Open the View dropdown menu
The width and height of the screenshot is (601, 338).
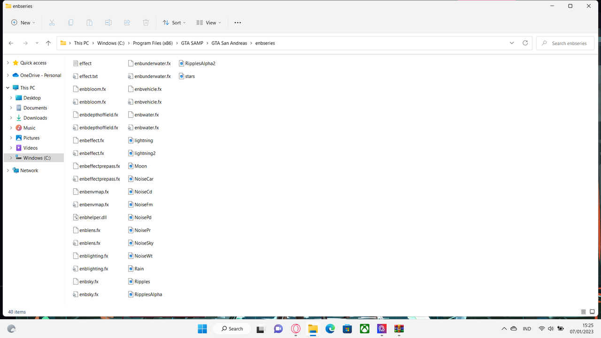pos(209,23)
